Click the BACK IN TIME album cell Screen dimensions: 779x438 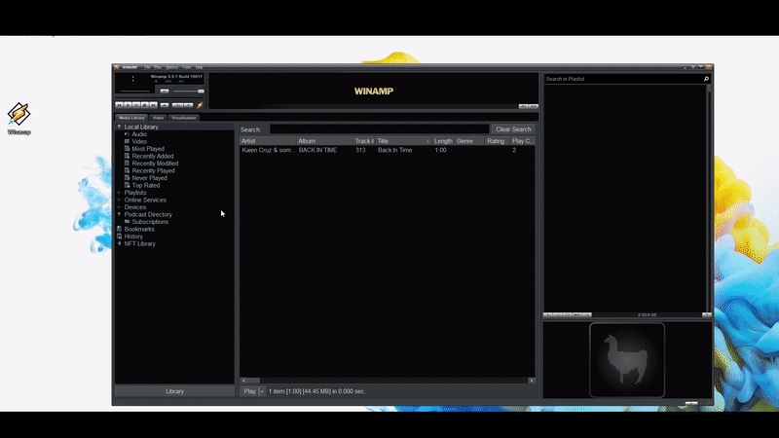(x=318, y=150)
